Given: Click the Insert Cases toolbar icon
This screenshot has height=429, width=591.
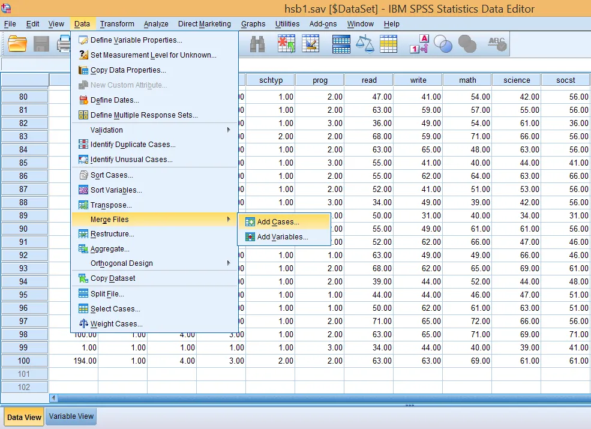Looking at the screenshot, I should [286, 43].
